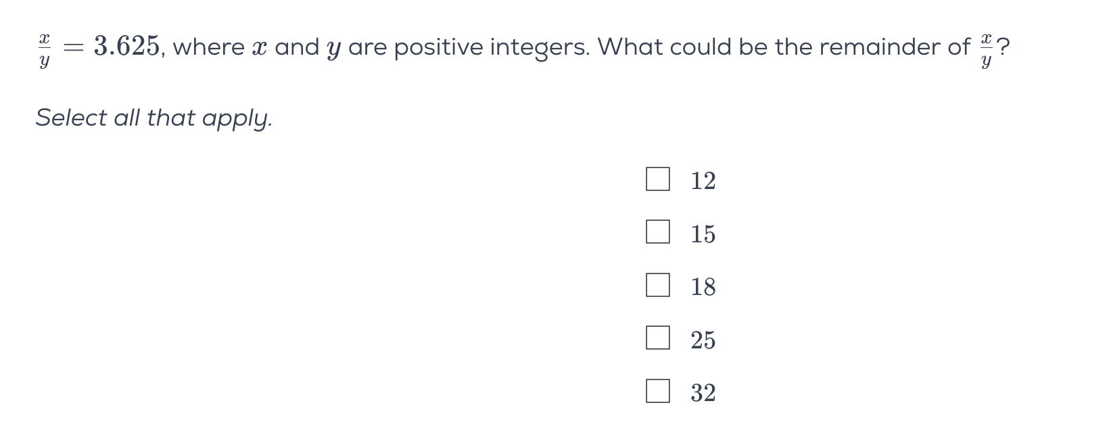Click the x/y fraction before the equals sign
Viewport: 1109px width, 424px height.
click(44, 49)
